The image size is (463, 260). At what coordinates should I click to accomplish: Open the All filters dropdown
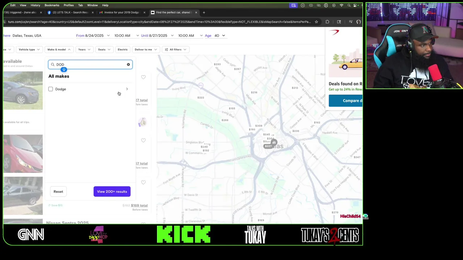point(175,49)
